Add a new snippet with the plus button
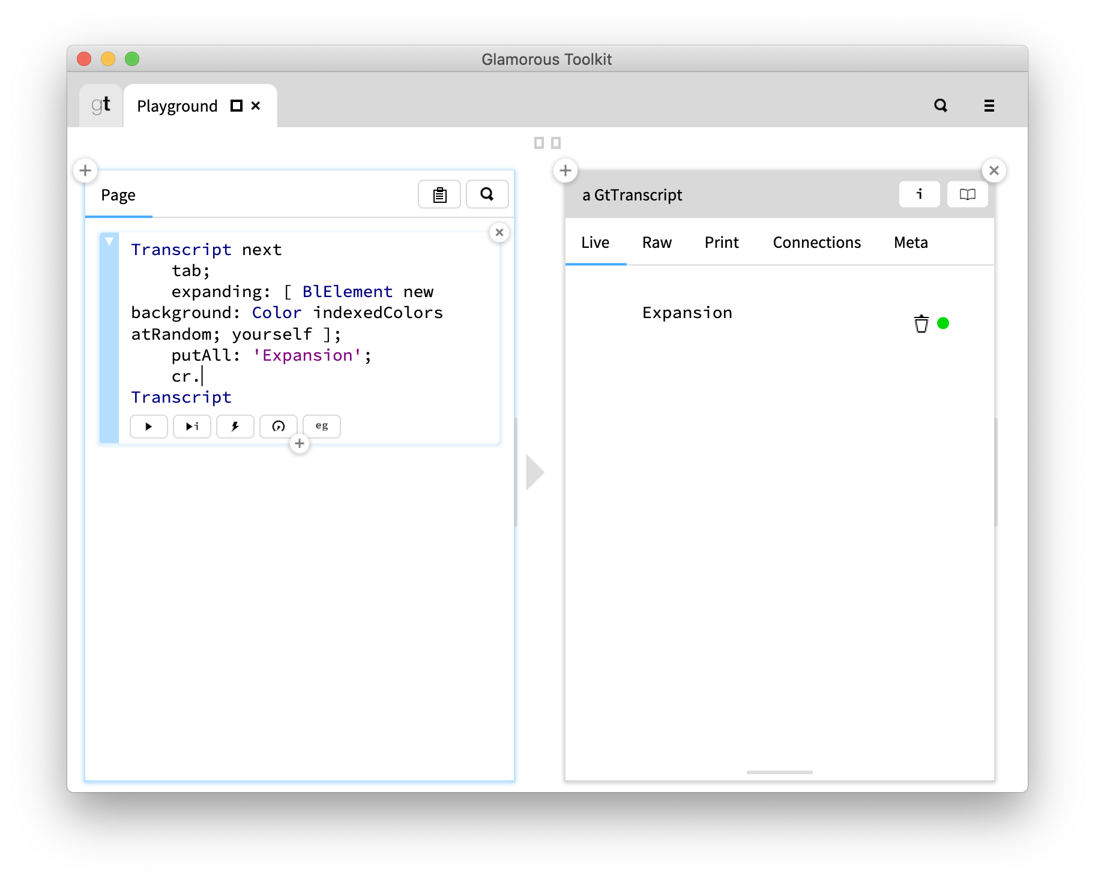This screenshot has height=881, width=1095. click(x=299, y=444)
